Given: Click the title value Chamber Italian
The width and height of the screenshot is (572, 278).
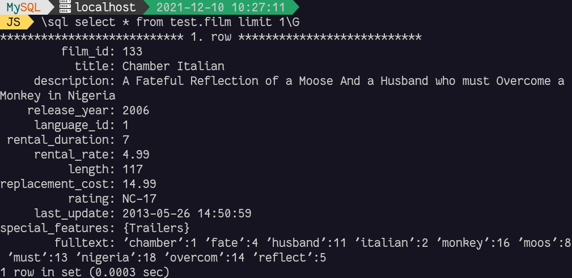Looking at the screenshot, I should pyautogui.click(x=173, y=66).
